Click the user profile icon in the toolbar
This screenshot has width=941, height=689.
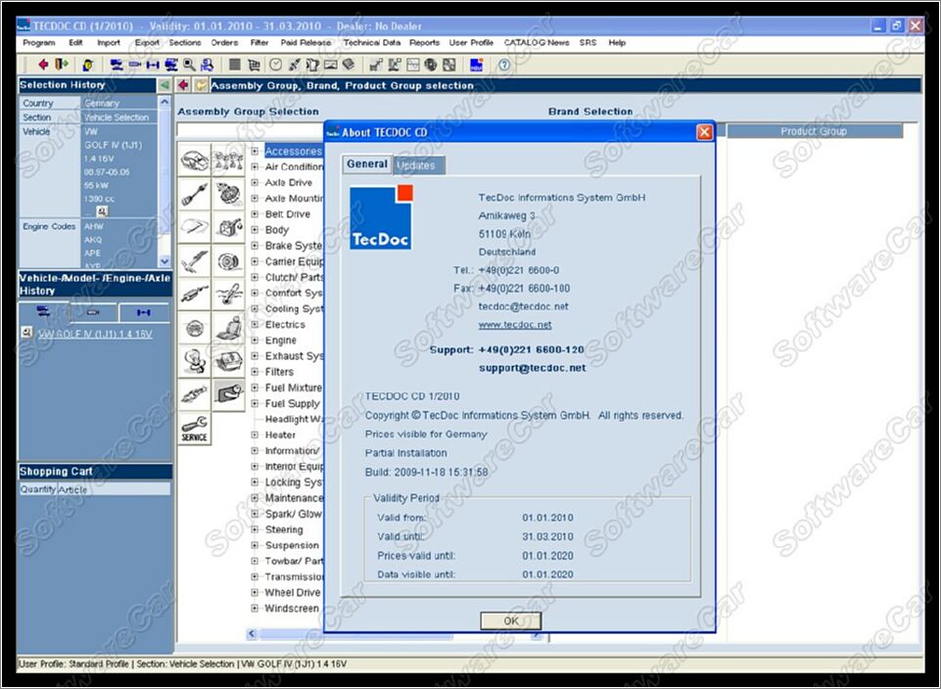pos(87,65)
